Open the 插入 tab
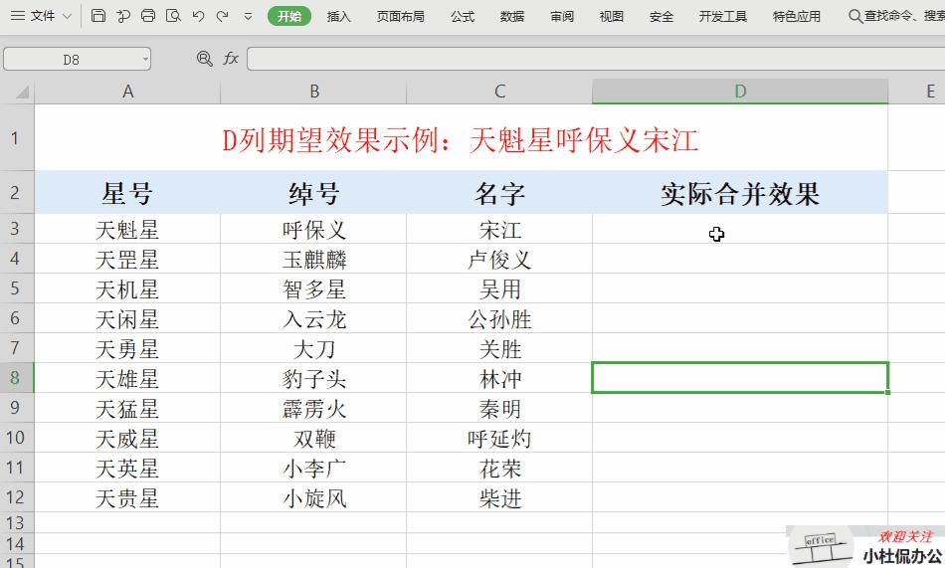Screen dimensions: 945x568 pos(338,16)
